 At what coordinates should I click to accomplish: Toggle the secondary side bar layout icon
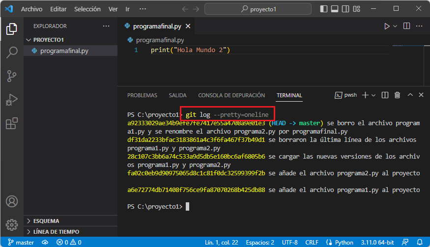click(345, 9)
